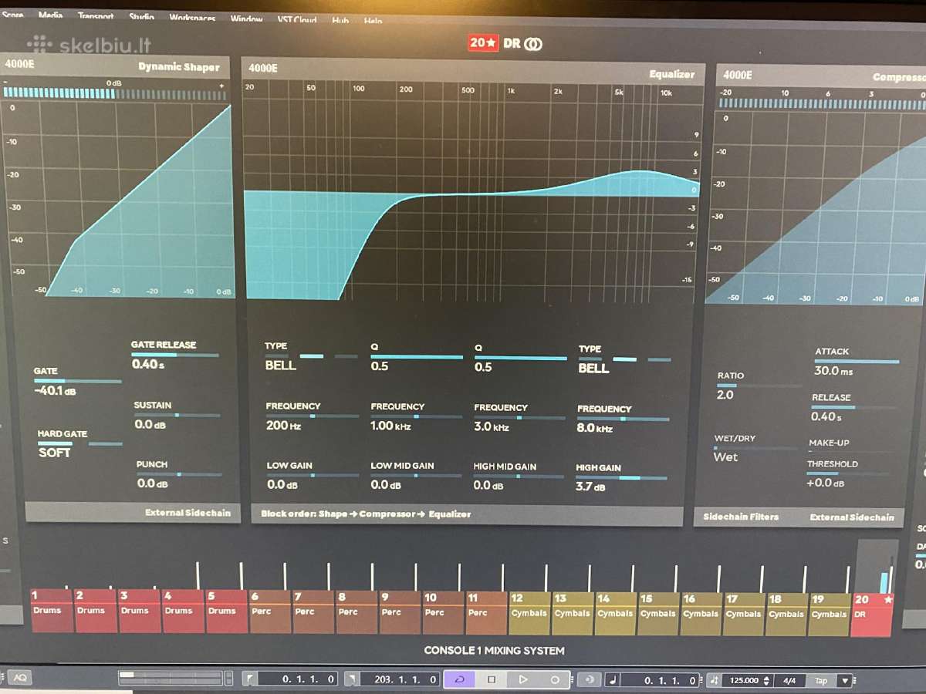Screen dimensions: 926x694
Task: Adjust the GATE threshold slider at -40.1 dB
Action: (x=77, y=381)
